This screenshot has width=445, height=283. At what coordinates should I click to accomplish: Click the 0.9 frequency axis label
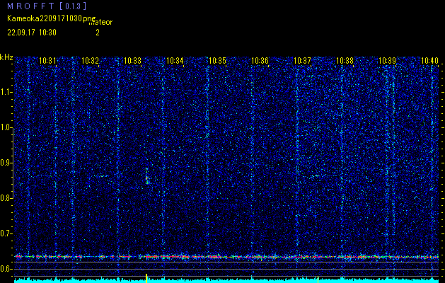point(6,163)
